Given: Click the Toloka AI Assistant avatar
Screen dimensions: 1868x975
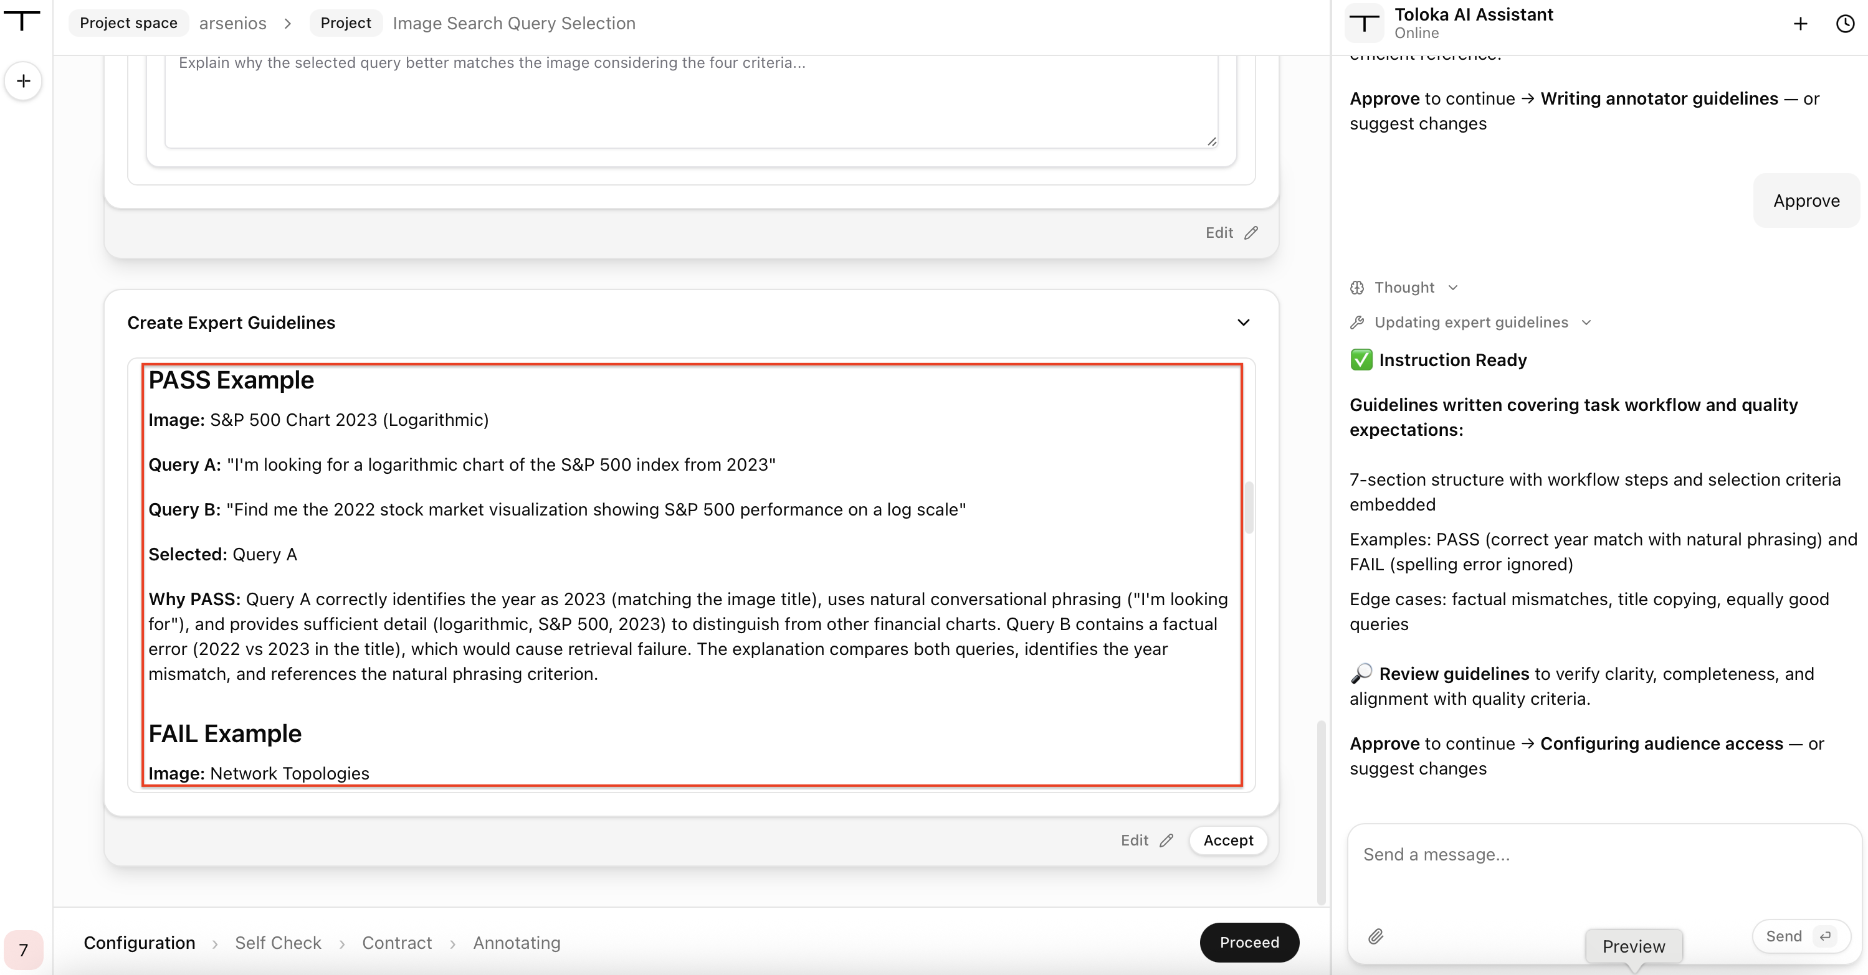Looking at the screenshot, I should tap(1364, 23).
